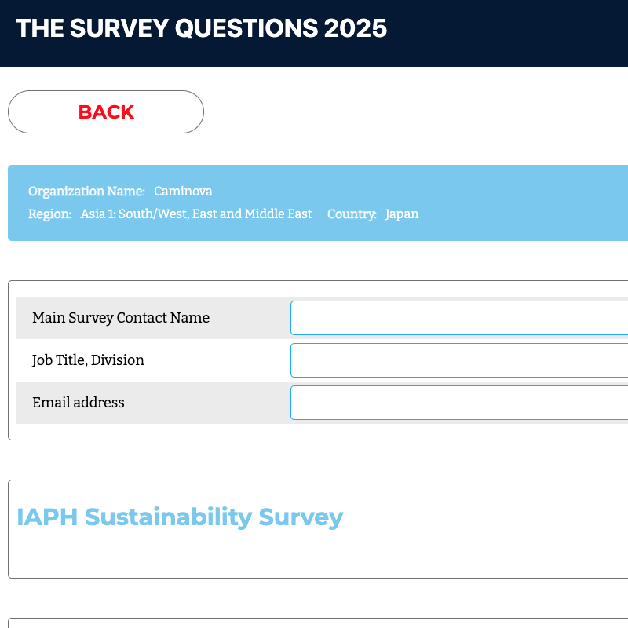Click the Main Survey Contact Name label
This screenshot has height=628, width=628.
point(121,318)
